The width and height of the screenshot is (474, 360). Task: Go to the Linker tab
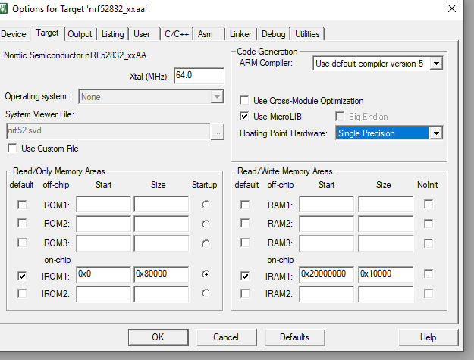(x=240, y=34)
